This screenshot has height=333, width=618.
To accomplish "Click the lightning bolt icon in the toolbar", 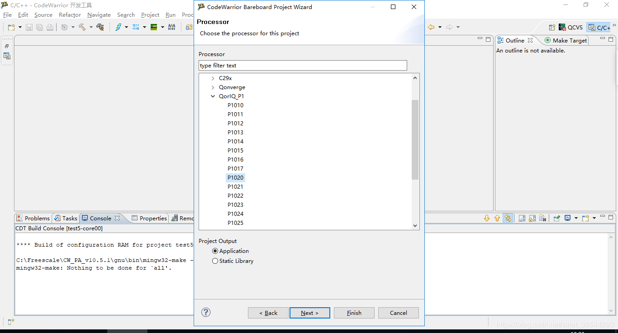I will tap(118, 27).
